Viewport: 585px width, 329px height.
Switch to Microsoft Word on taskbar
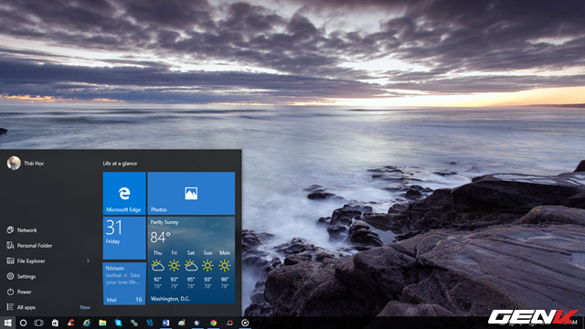pos(165,323)
